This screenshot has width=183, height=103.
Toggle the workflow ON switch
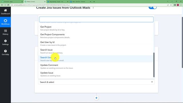point(152,7)
